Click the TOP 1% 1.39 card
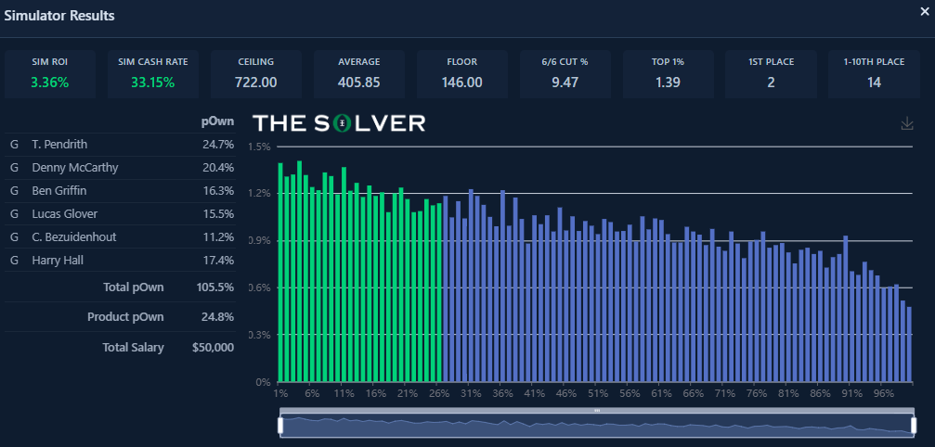 (x=668, y=74)
